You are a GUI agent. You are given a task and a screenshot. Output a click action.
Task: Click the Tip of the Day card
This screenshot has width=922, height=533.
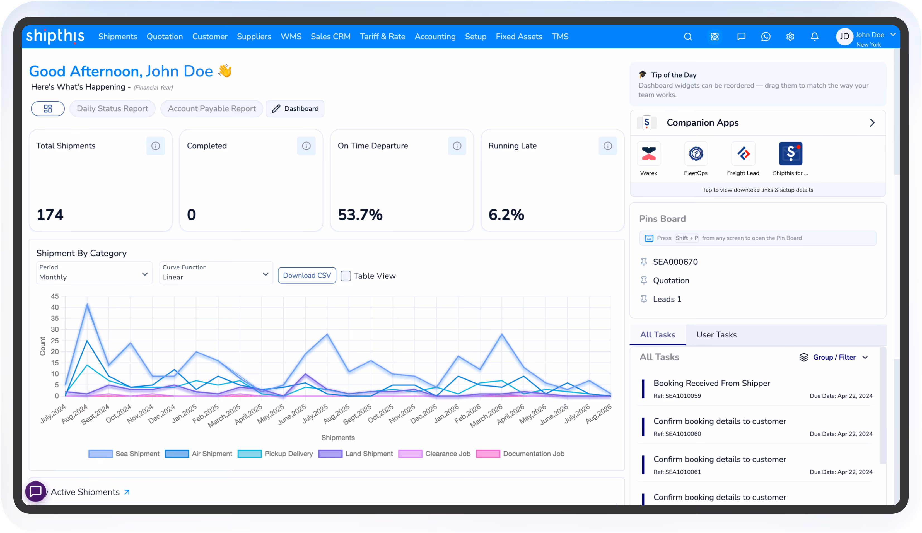pos(757,85)
